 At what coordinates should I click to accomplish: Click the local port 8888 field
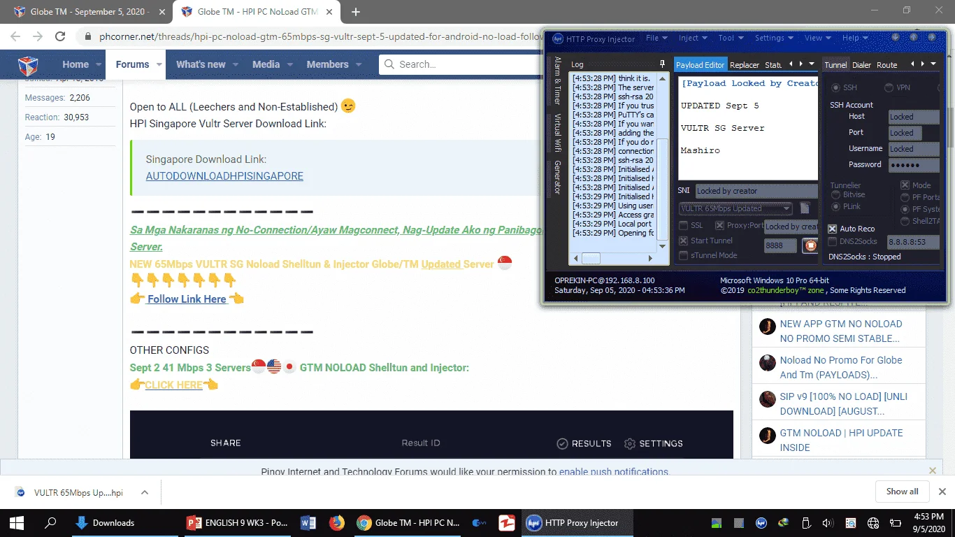click(x=780, y=245)
